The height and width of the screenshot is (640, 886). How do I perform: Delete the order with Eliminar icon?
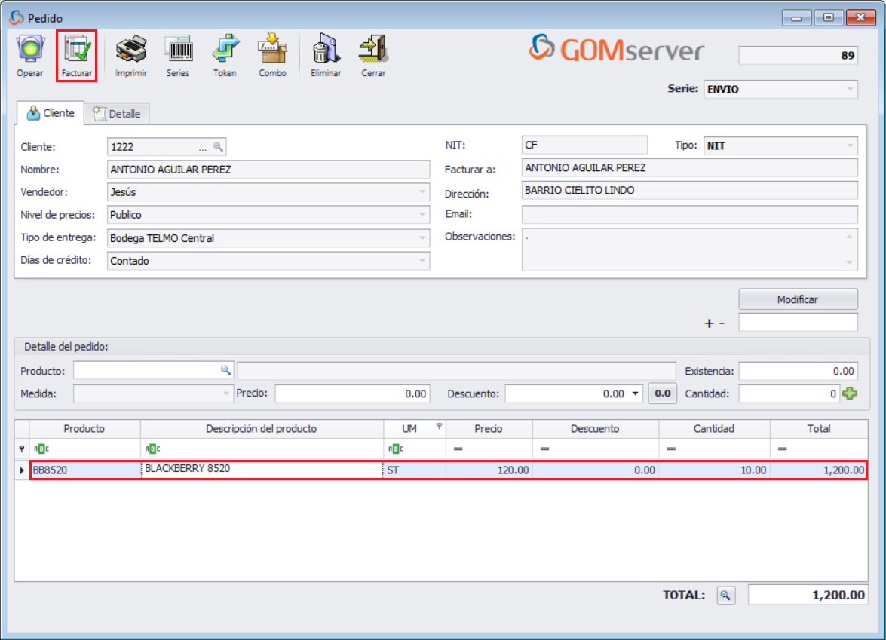326,51
